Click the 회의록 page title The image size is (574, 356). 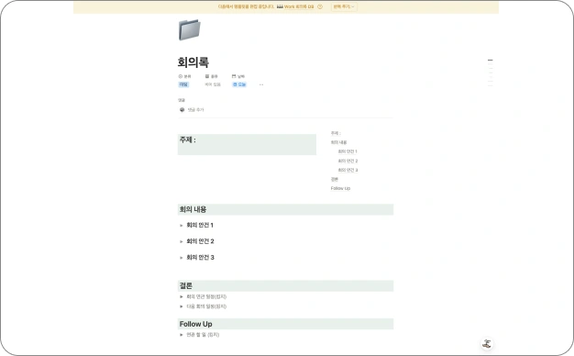pyautogui.click(x=193, y=62)
